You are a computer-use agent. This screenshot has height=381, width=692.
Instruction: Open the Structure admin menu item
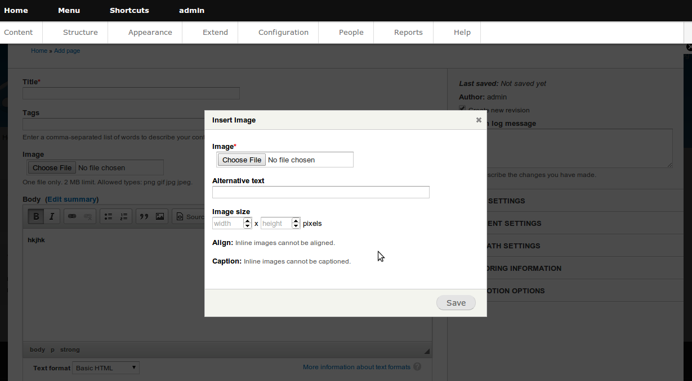point(80,32)
